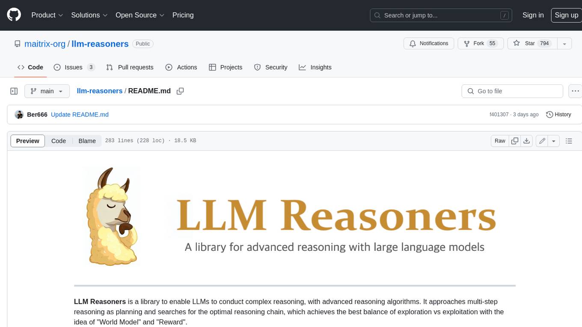Viewport: 582px width, 327px height.
Task: Select the Blame view
Action: [87, 141]
